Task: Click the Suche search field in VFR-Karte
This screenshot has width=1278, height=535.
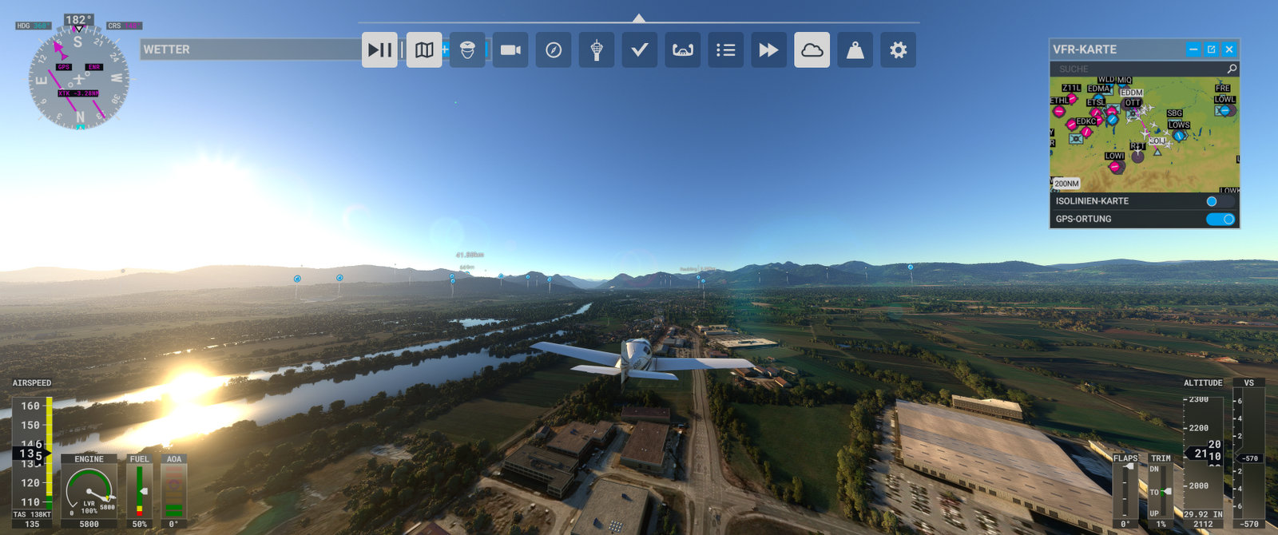Action: tap(1134, 69)
